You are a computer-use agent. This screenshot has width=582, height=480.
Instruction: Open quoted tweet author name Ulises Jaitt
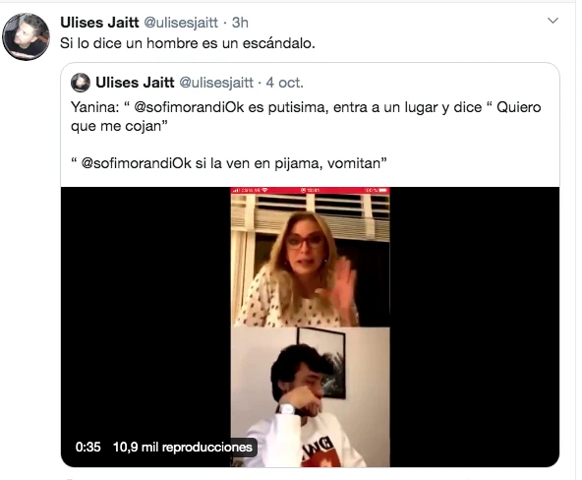[135, 83]
